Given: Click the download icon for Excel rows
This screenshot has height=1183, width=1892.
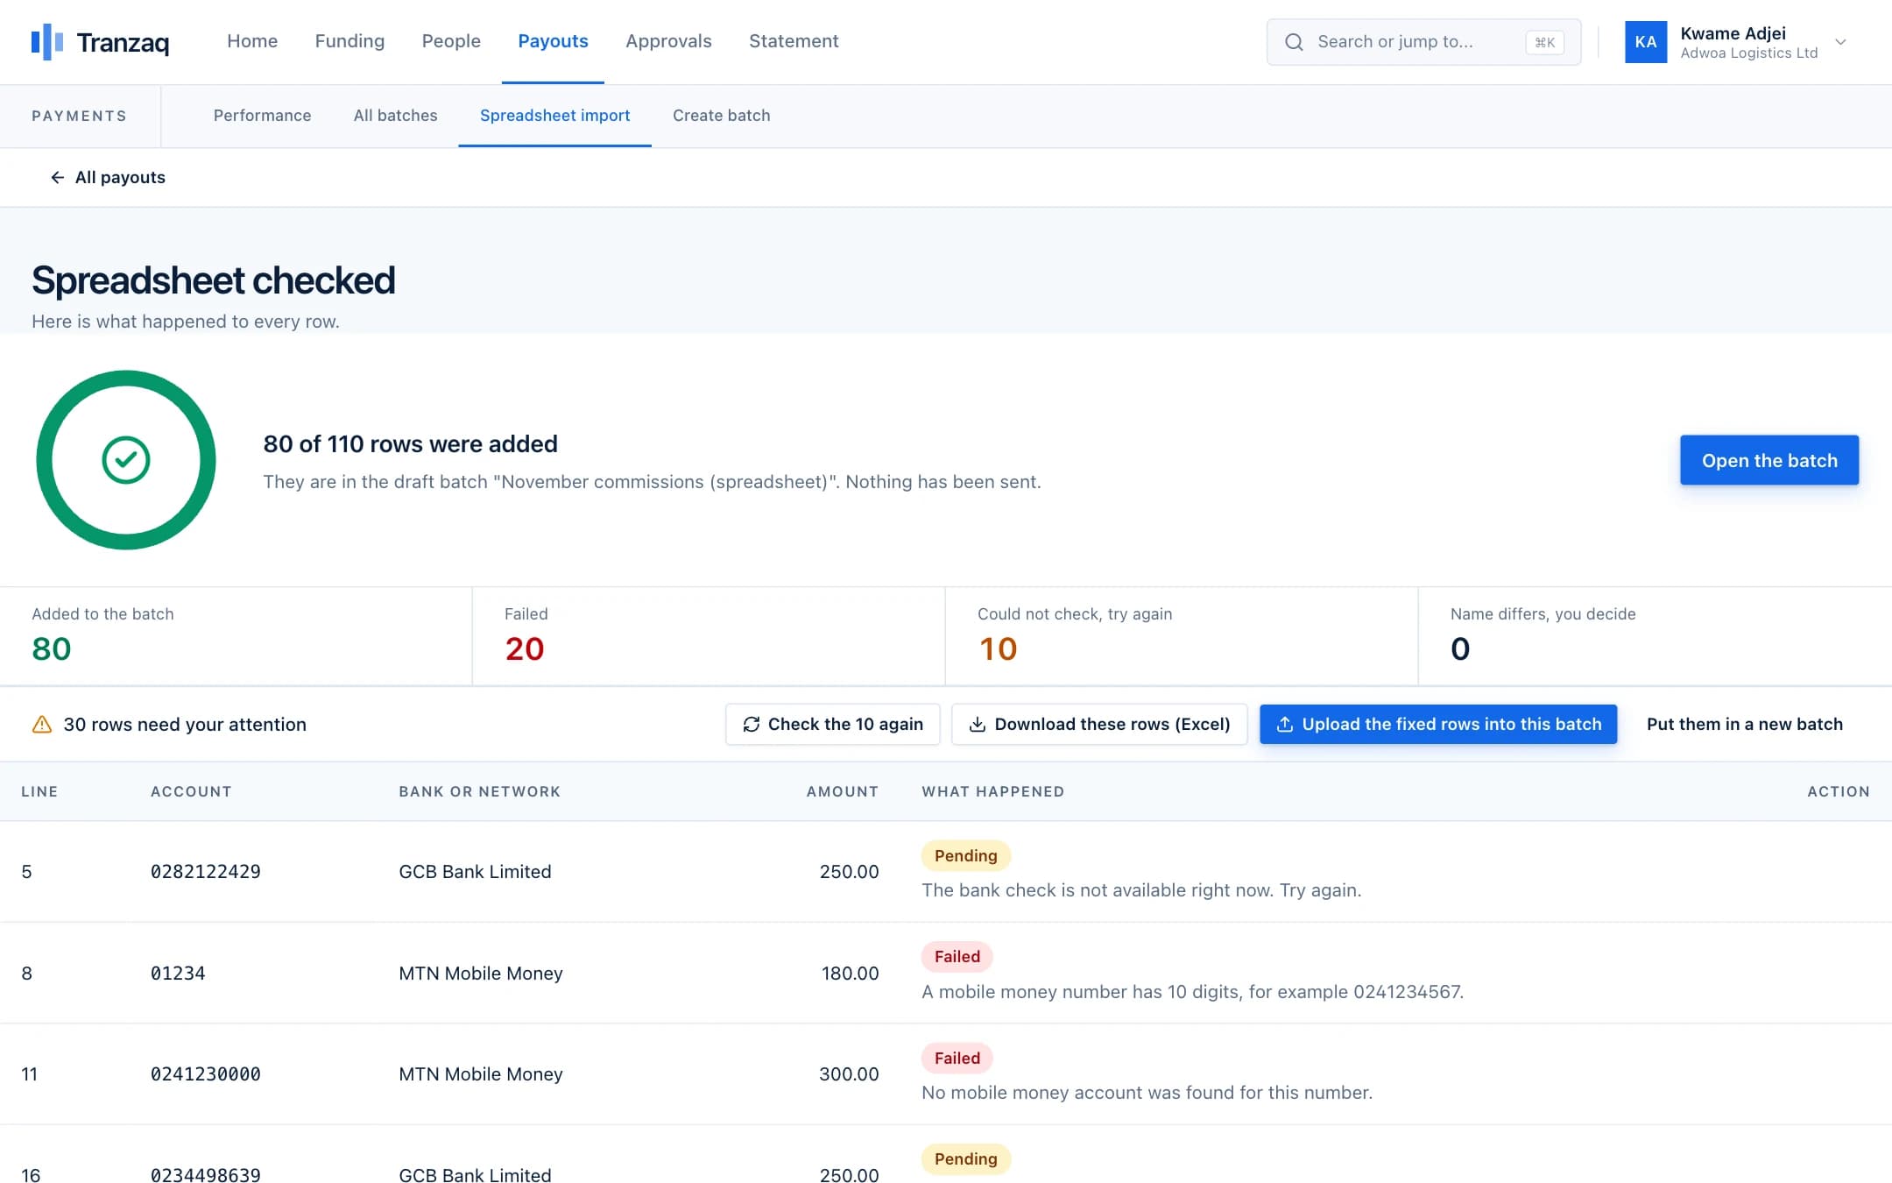Looking at the screenshot, I should click(x=978, y=725).
